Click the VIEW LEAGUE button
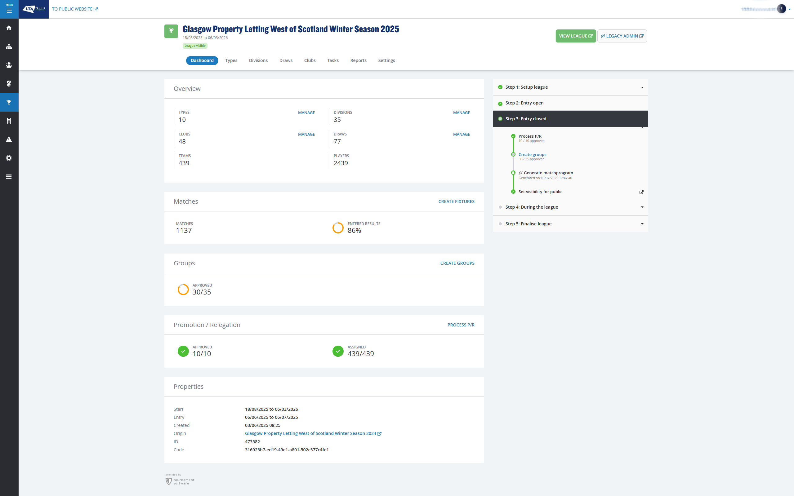 pos(575,36)
